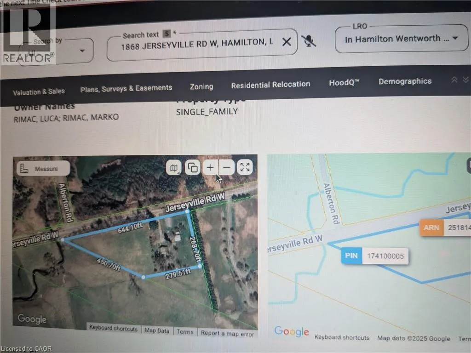This screenshot has height=353, width=471.
Task: Open Residential Relocation tab
Action: (x=270, y=85)
